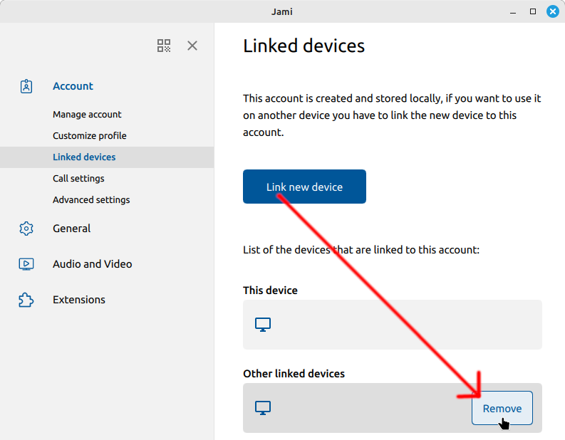Click the monitor icon under Other linked devices
The image size is (565, 440).
(263, 408)
